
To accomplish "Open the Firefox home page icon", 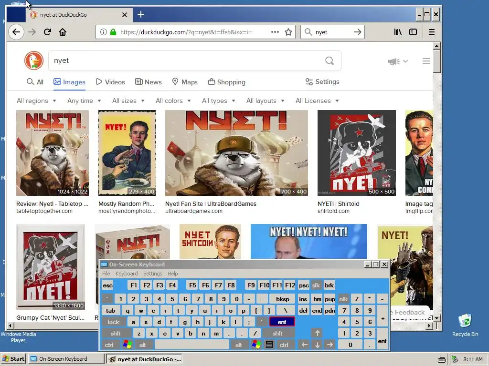I will coord(63,32).
